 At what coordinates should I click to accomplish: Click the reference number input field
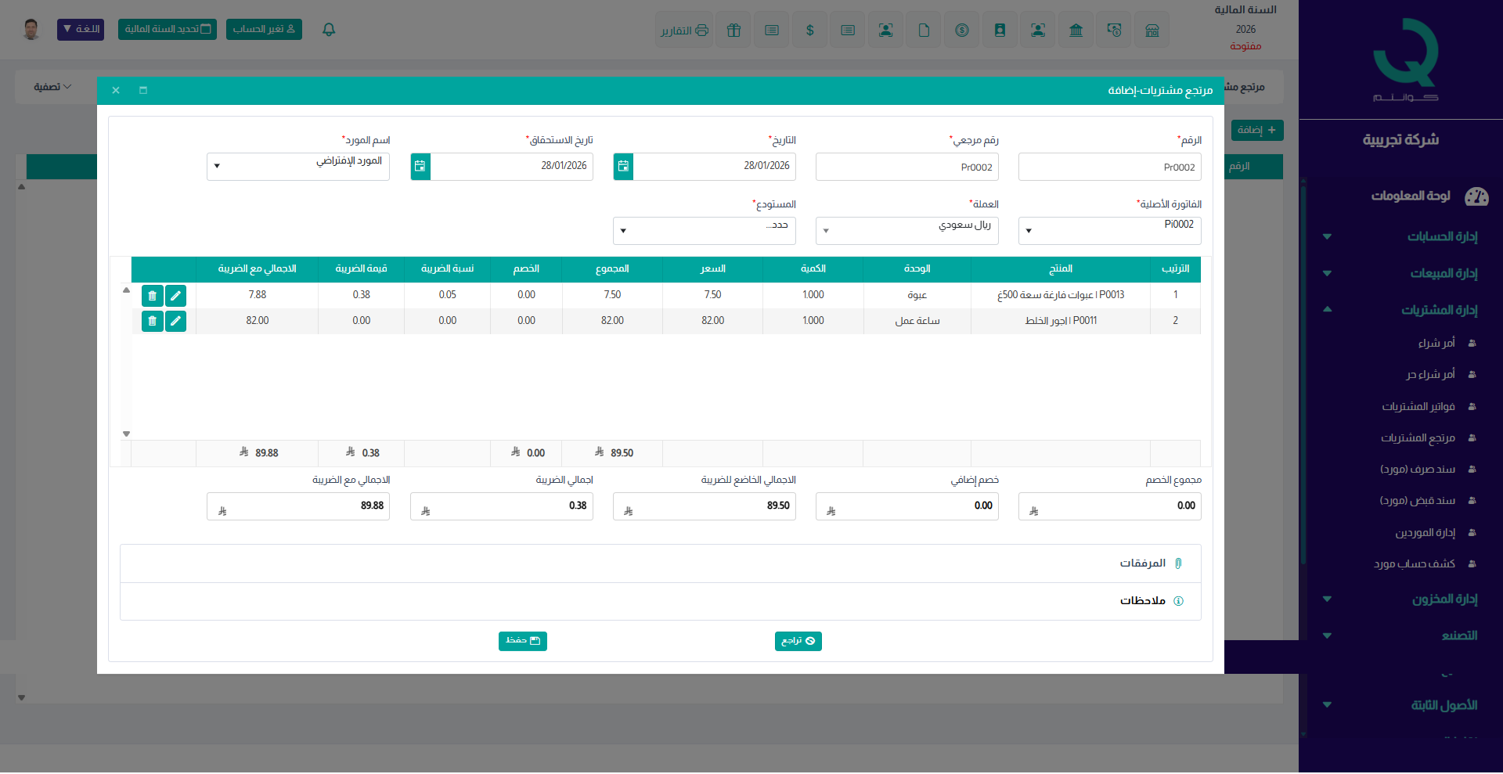point(906,167)
